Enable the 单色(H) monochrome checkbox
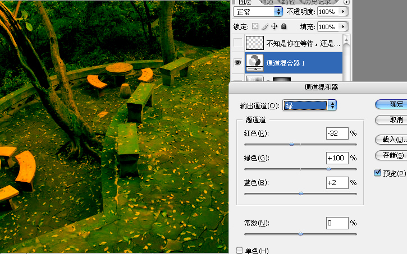The image size is (407, 254). pos(239,250)
